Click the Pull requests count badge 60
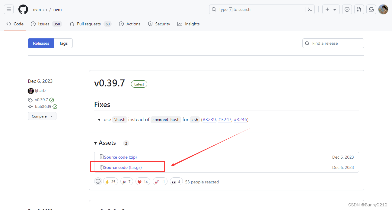Image resolution: width=392 pixels, height=210 pixels. click(x=108, y=24)
